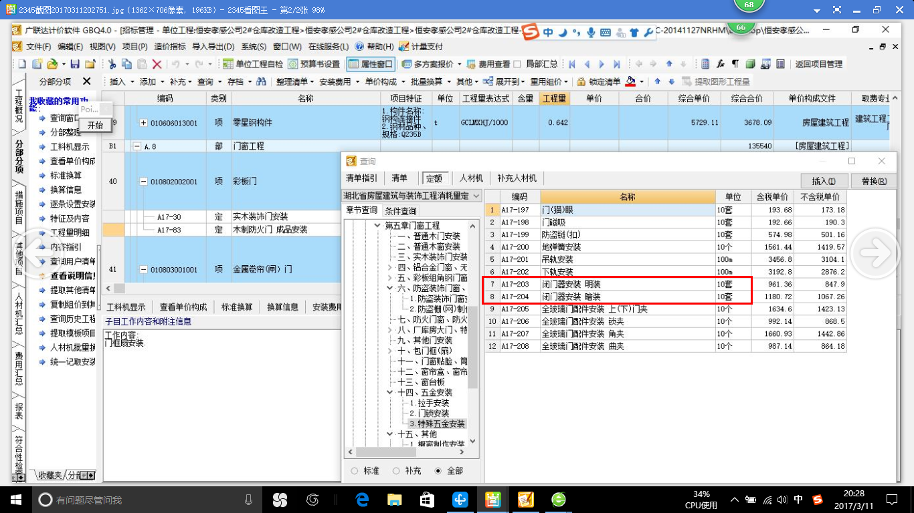Open 预算书设置 budget settings
The width and height of the screenshot is (914, 513).
click(x=314, y=64)
